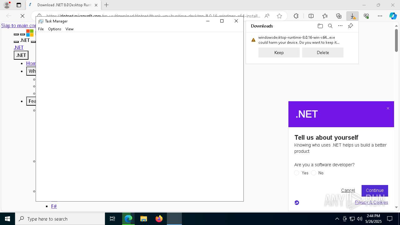Open Edge Settings and more menu
The width and height of the screenshot is (400, 225).
click(x=380, y=16)
